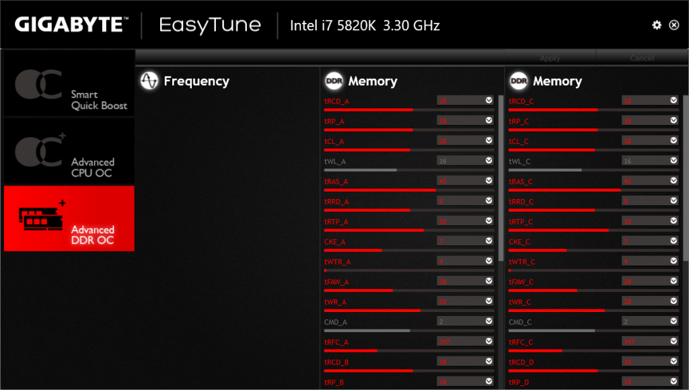
Task: Click the tWR_C label
Action: point(520,302)
